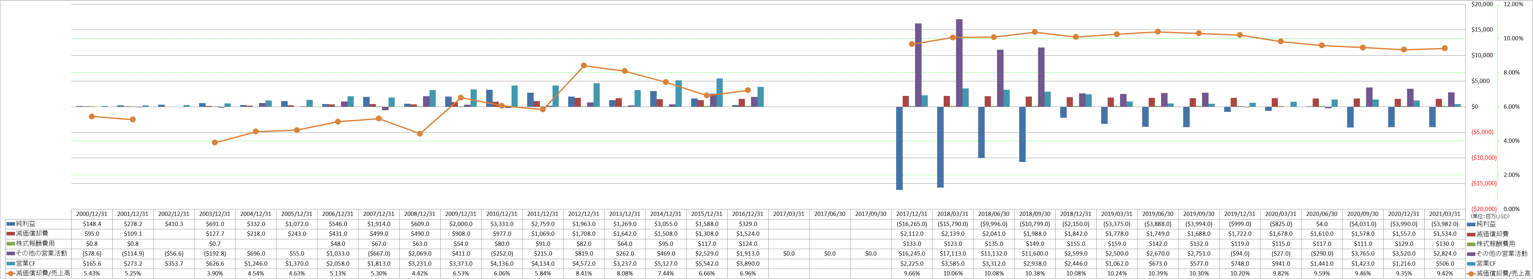Image resolution: width=1533 pixels, height=279 pixels.
Task: Select the 2017/03/31 column header
Action: [x=788, y=214]
